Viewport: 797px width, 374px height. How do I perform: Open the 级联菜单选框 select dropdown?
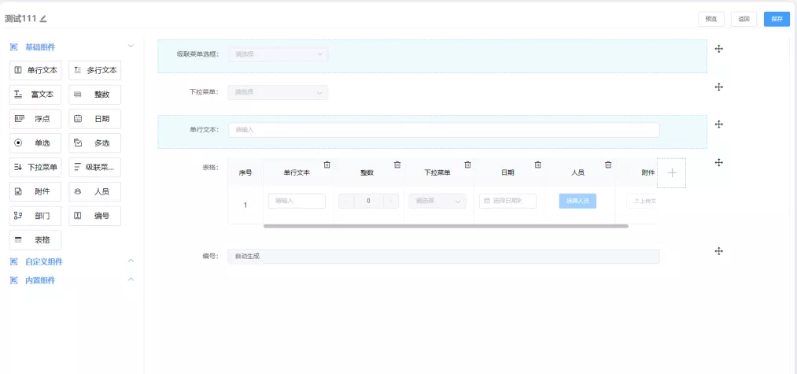pos(278,54)
